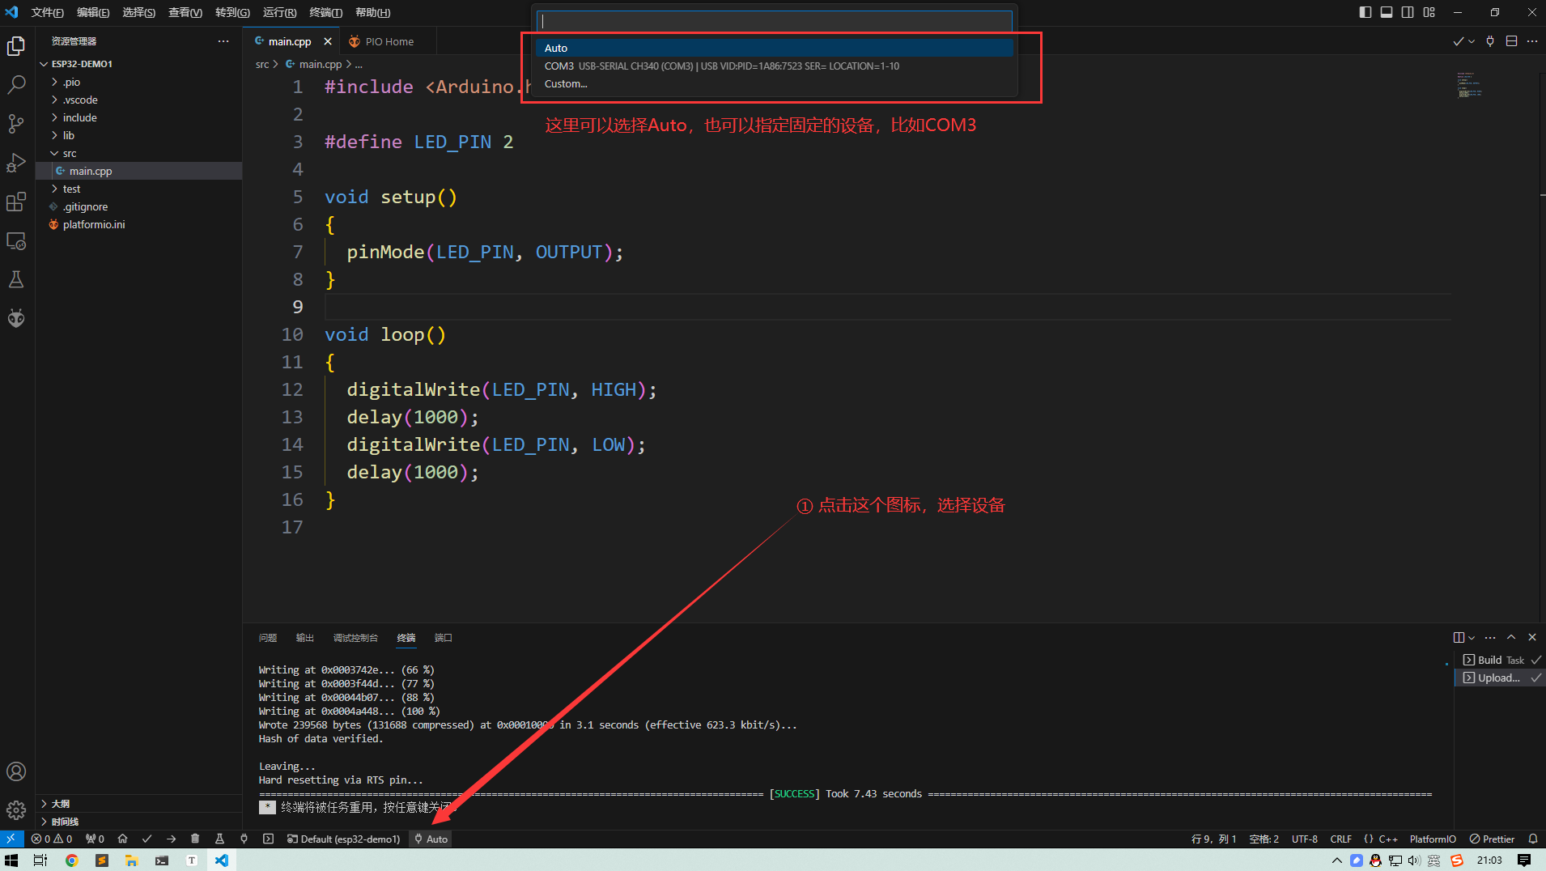Open Testing flask view in activity bar
Viewport: 1546px width, 871px height.
click(16, 279)
